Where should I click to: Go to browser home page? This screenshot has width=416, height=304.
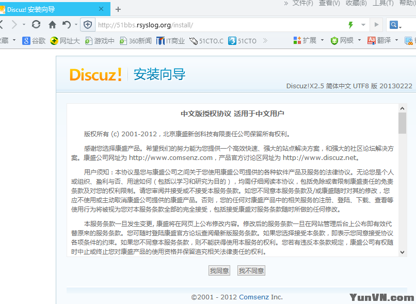pos(52,25)
